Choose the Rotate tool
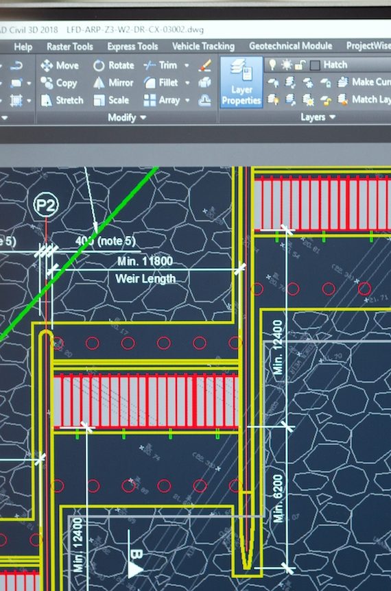391x591 pixels. 113,65
